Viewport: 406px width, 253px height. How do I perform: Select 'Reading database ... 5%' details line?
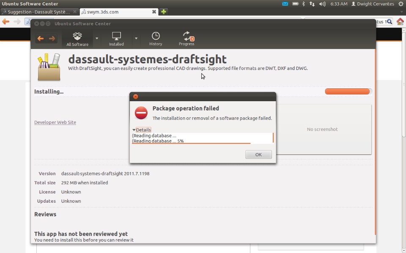point(158,141)
